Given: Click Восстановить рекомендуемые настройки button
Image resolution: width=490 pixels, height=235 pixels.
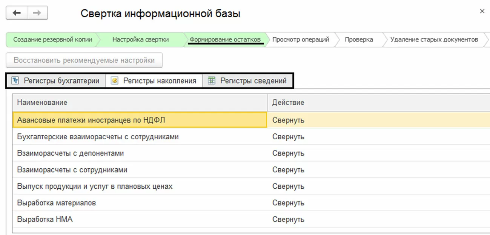Looking at the screenshot, I should 84,60.
